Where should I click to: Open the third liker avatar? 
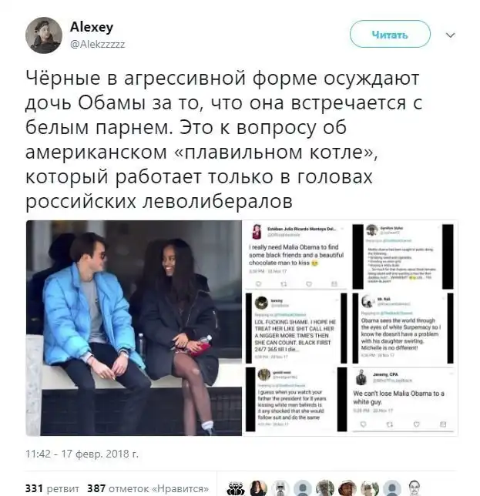280,489
